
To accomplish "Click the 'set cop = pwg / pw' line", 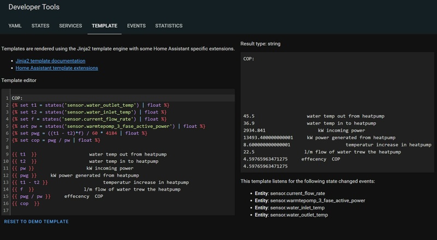I will click(56, 140).
